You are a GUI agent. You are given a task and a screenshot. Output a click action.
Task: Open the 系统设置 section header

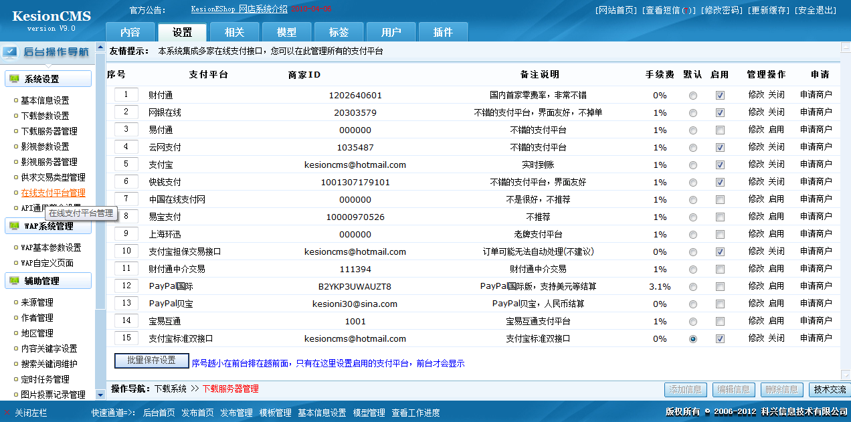point(48,79)
